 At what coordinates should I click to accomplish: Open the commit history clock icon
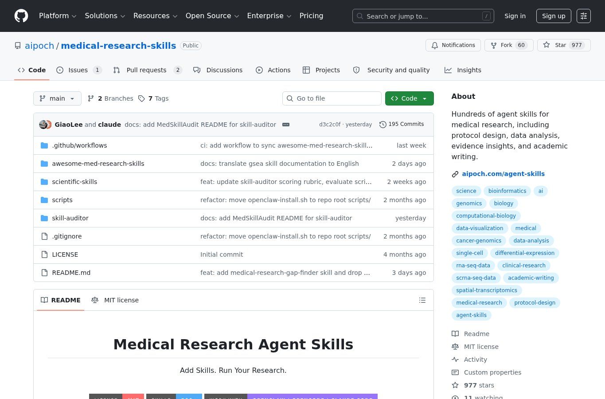pyautogui.click(x=383, y=125)
